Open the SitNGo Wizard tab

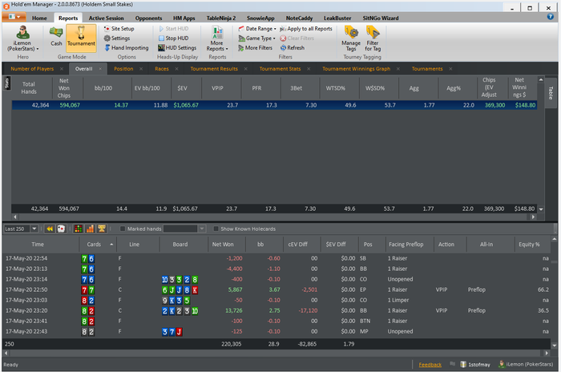point(381,18)
